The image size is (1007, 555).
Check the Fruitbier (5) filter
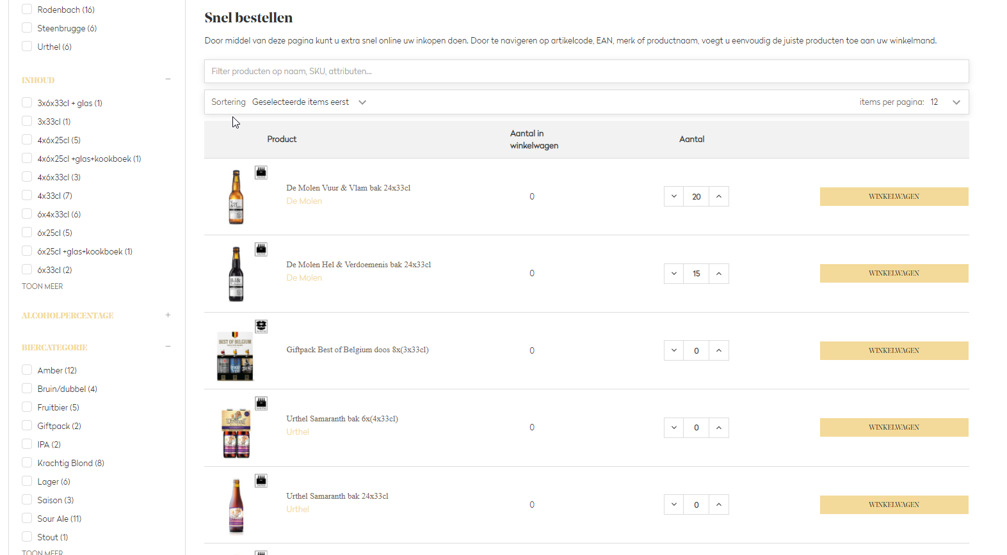coord(27,407)
